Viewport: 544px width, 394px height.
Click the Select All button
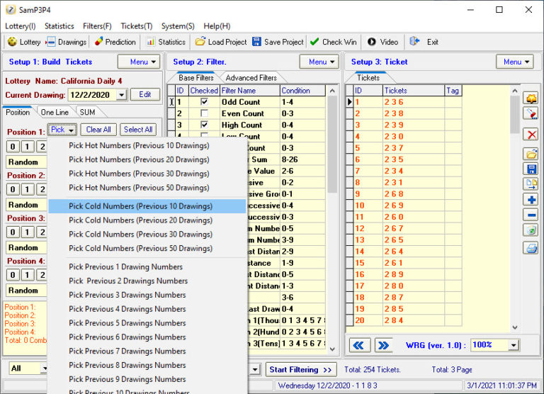pos(138,130)
